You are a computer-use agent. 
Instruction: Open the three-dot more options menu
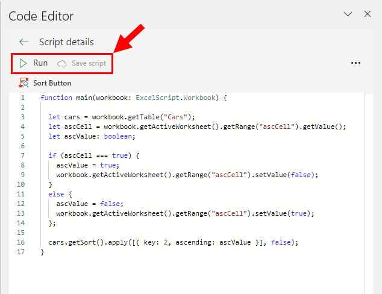point(355,63)
